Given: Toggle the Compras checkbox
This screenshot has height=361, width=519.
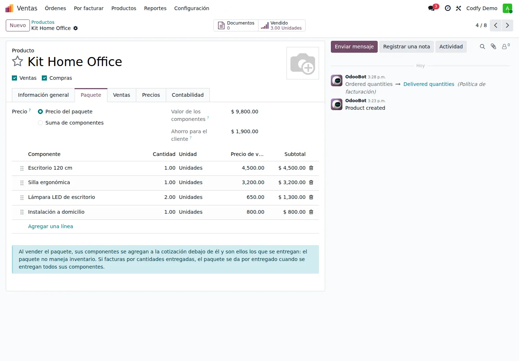Looking at the screenshot, I should point(44,78).
